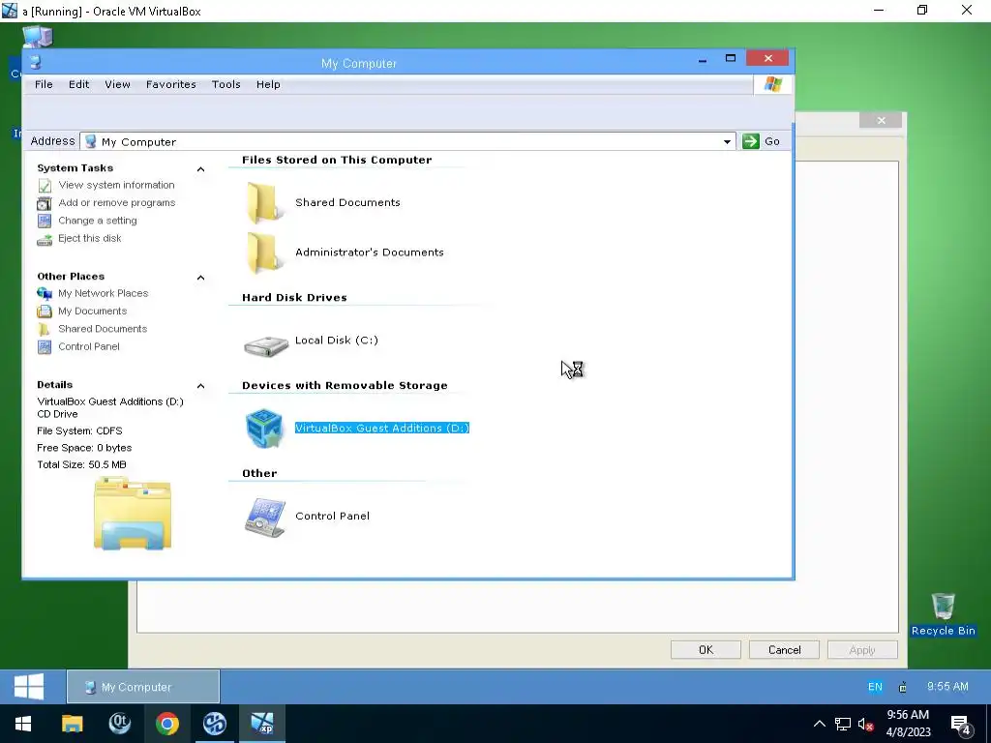Show hidden host tray icons chevron
This screenshot has height=743, width=991.
pyautogui.click(x=819, y=724)
